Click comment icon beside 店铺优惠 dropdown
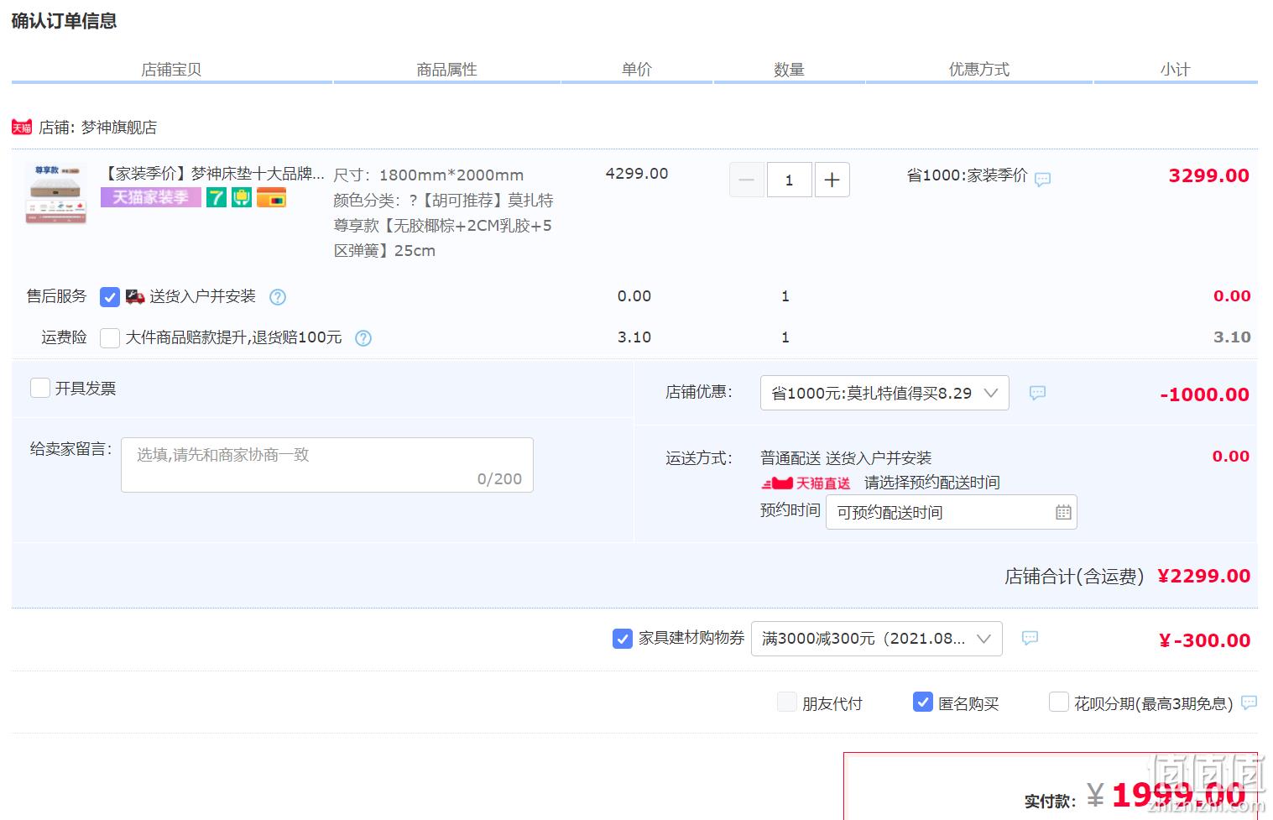This screenshot has width=1273, height=820. [x=1037, y=393]
